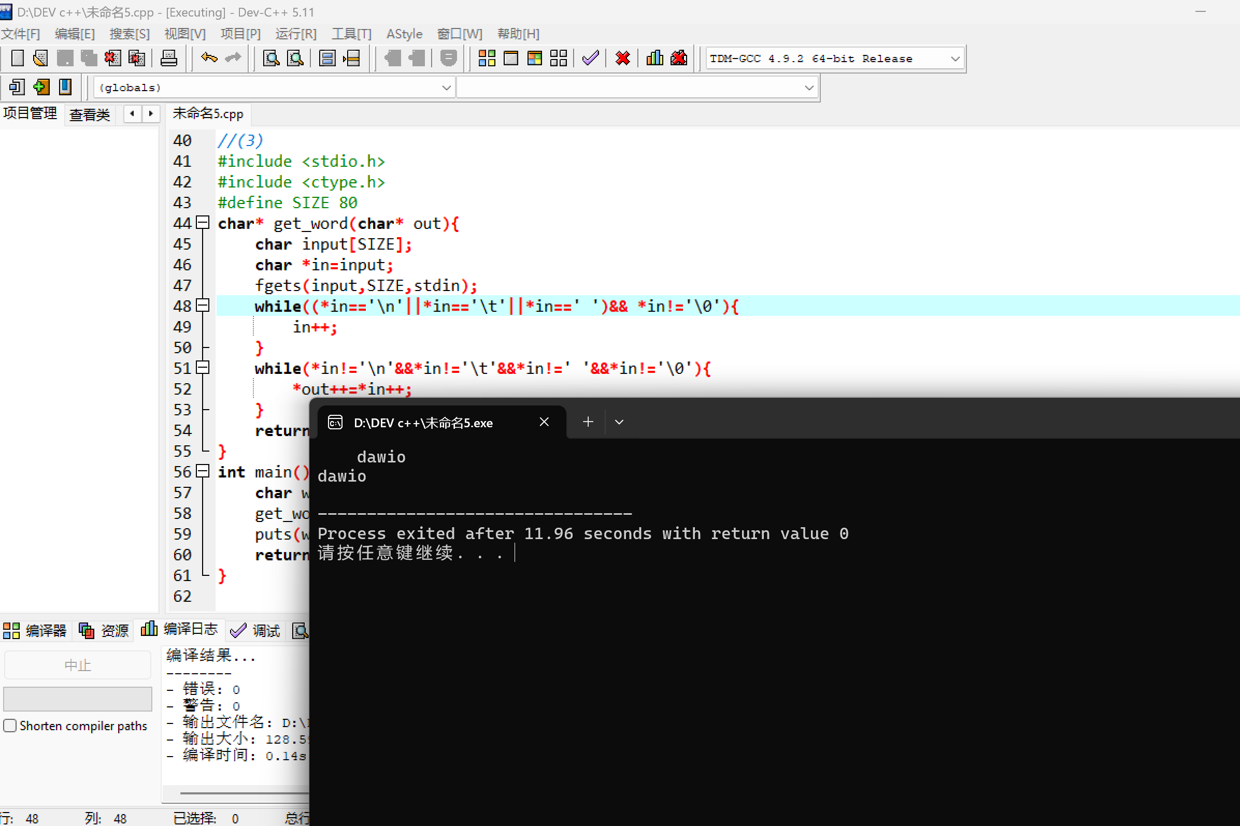
Task: Open new console tab with plus button
Action: [588, 422]
